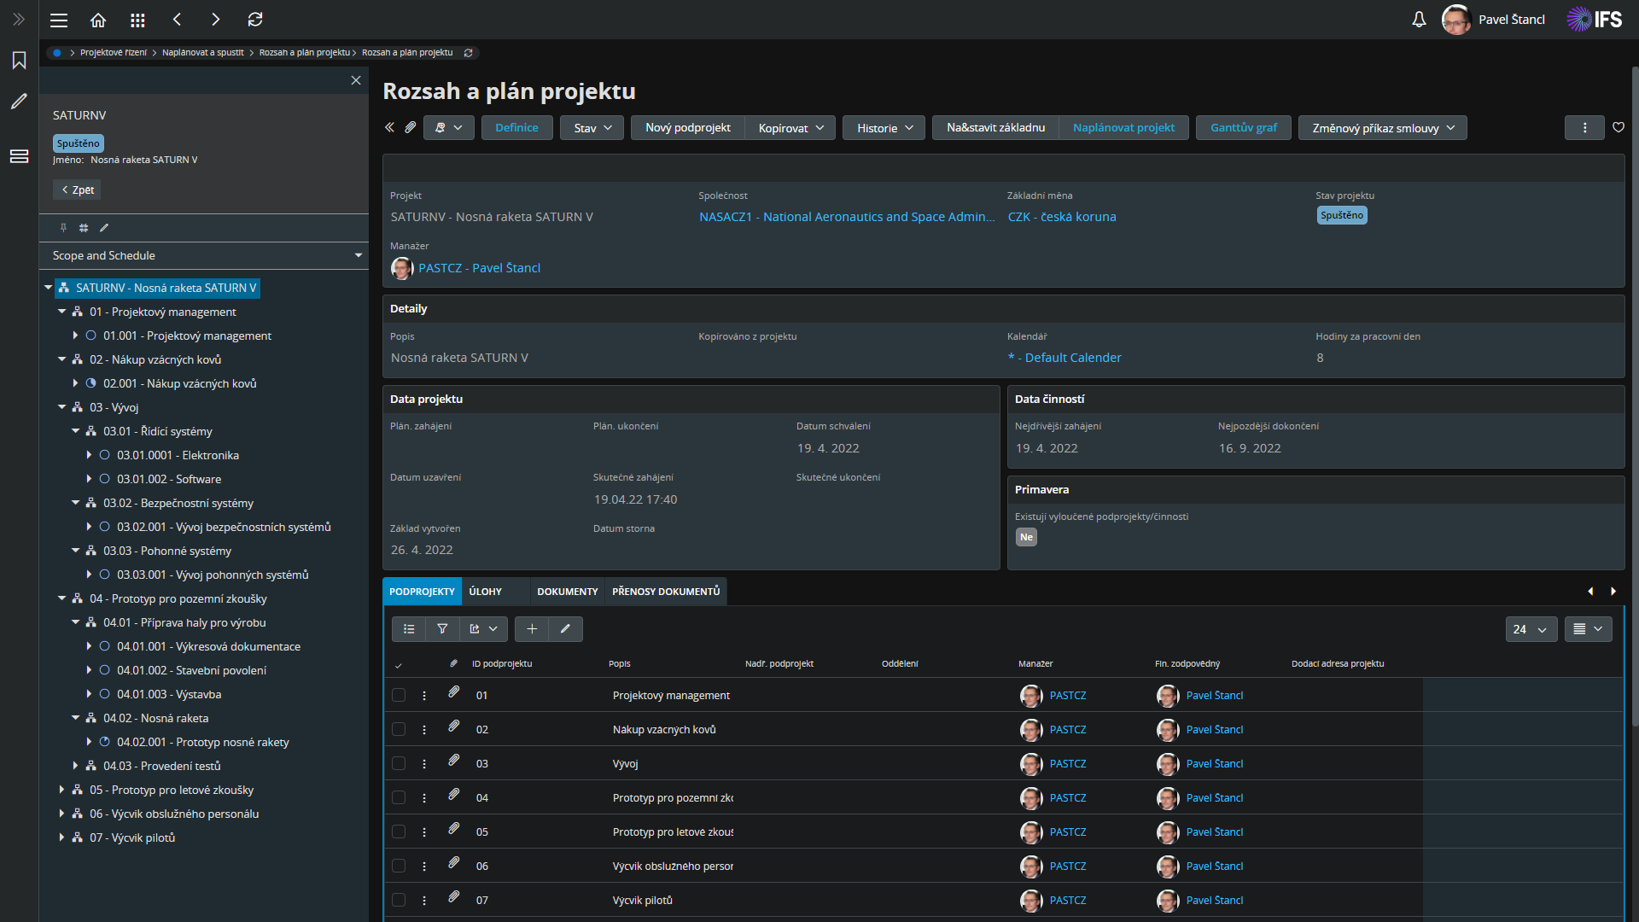
Task: Select the PODPROJEKTY tab
Action: (x=422, y=592)
